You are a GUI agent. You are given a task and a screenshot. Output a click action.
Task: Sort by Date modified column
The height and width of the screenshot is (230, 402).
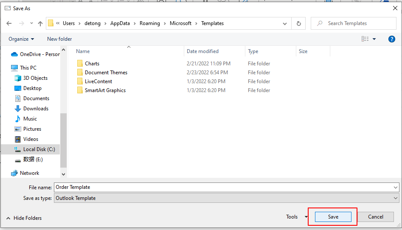point(202,51)
